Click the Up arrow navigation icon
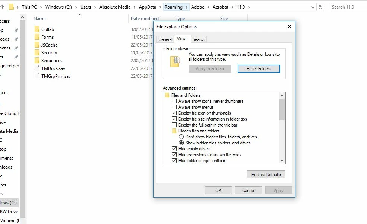Viewport: 367px width, 224px height. point(2,7)
